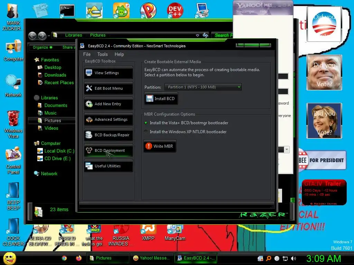Launch Chrome from the taskbar
This screenshot has width=354, height=265.
[64, 258]
